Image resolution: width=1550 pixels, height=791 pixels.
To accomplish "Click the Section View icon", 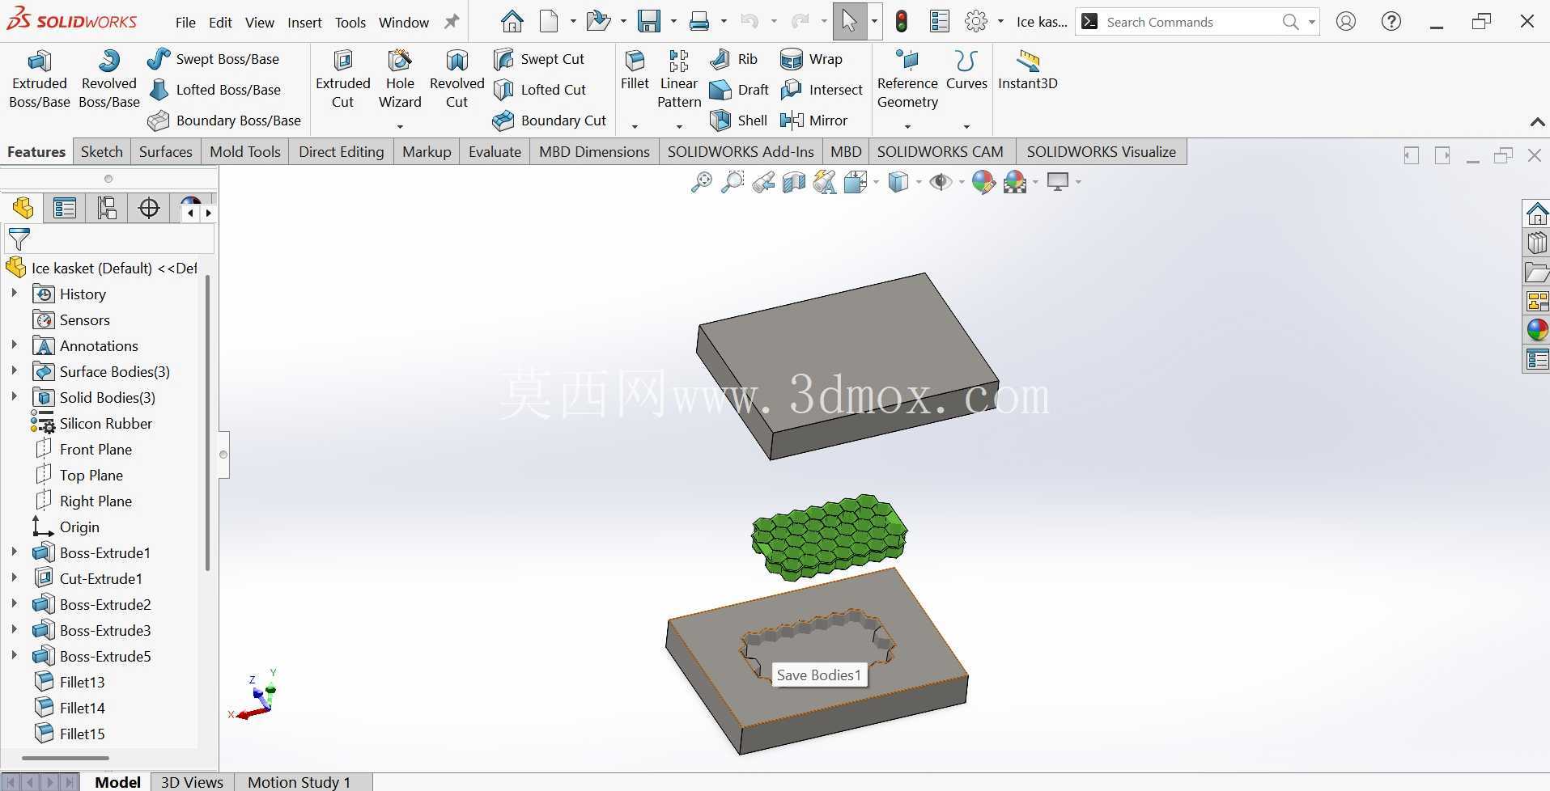I will point(794,182).
